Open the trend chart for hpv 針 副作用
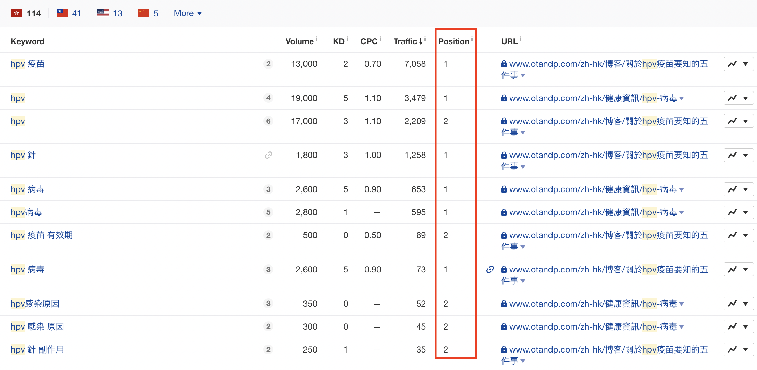 732,349
